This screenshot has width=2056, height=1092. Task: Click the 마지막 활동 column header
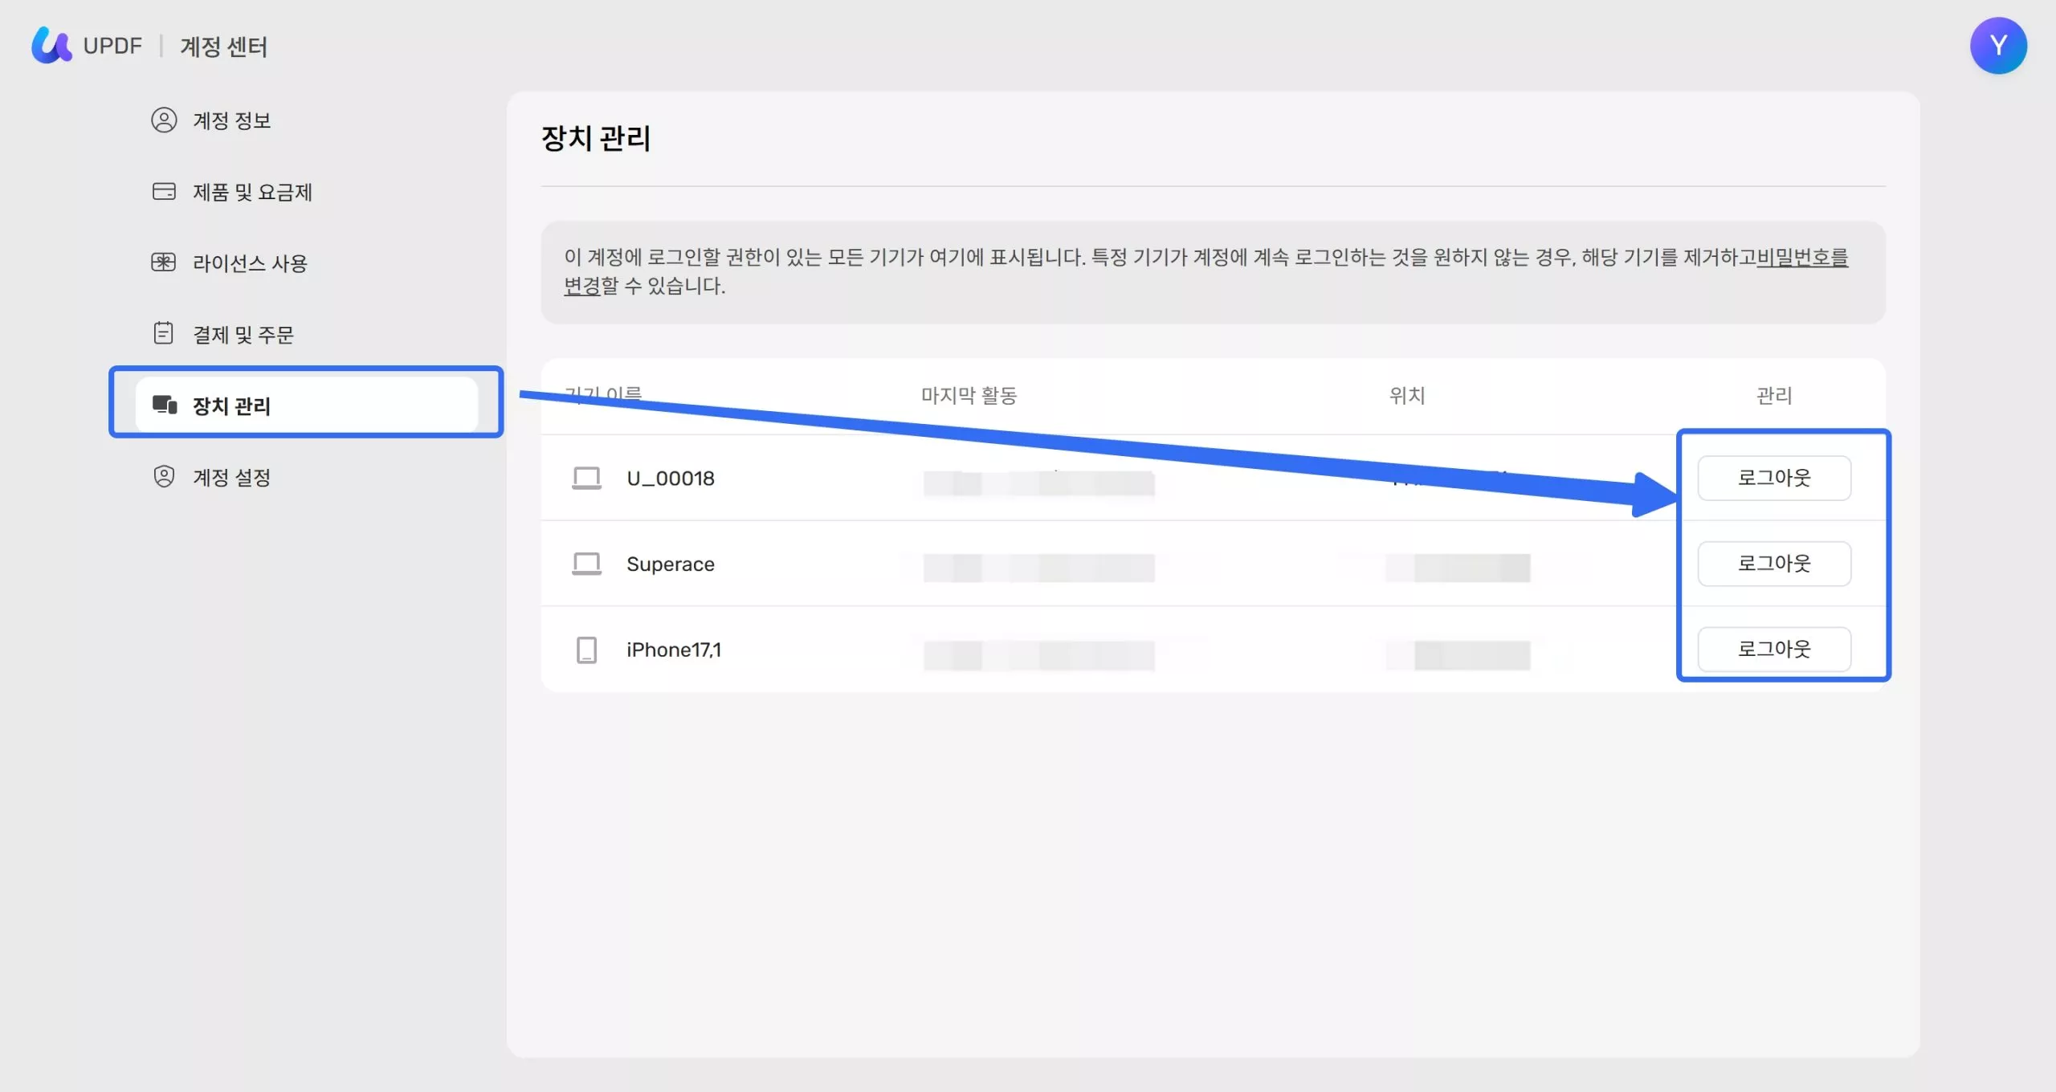969,395
